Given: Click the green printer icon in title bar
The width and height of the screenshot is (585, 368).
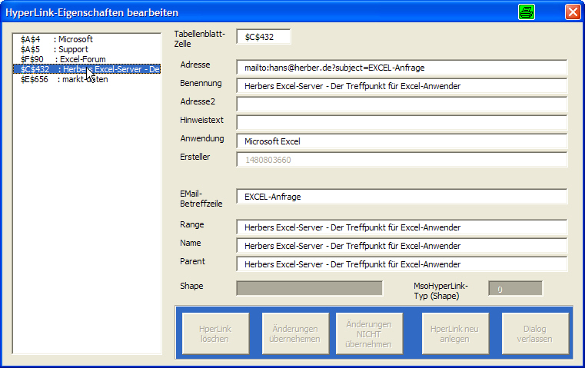Looking at the screenshot, I should [x=526, y=12].
